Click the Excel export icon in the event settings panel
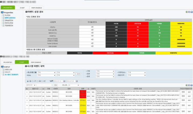The image size is (193, 114). [187, 12]
